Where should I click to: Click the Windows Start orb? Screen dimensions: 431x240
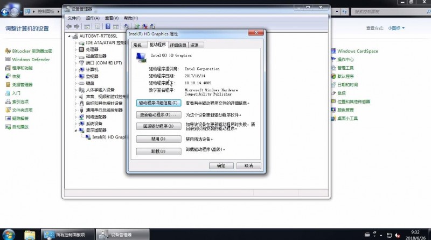click(x=8, y=235)
